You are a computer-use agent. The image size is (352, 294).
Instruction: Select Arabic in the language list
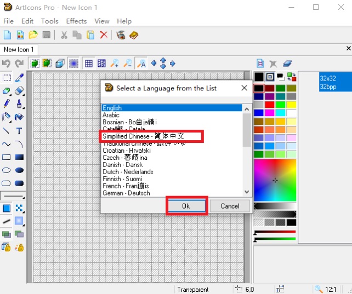(x=172, y=115)
